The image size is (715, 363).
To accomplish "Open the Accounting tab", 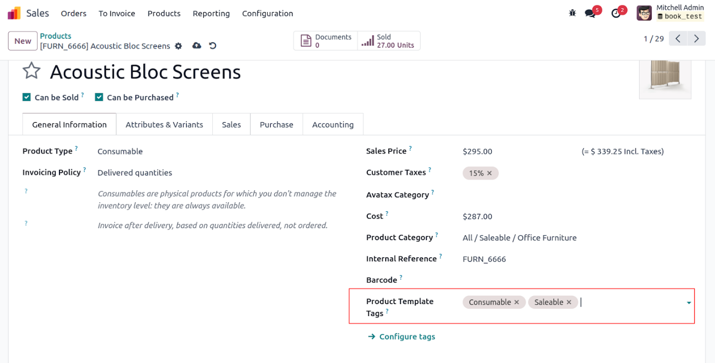I will click(333, 124).
